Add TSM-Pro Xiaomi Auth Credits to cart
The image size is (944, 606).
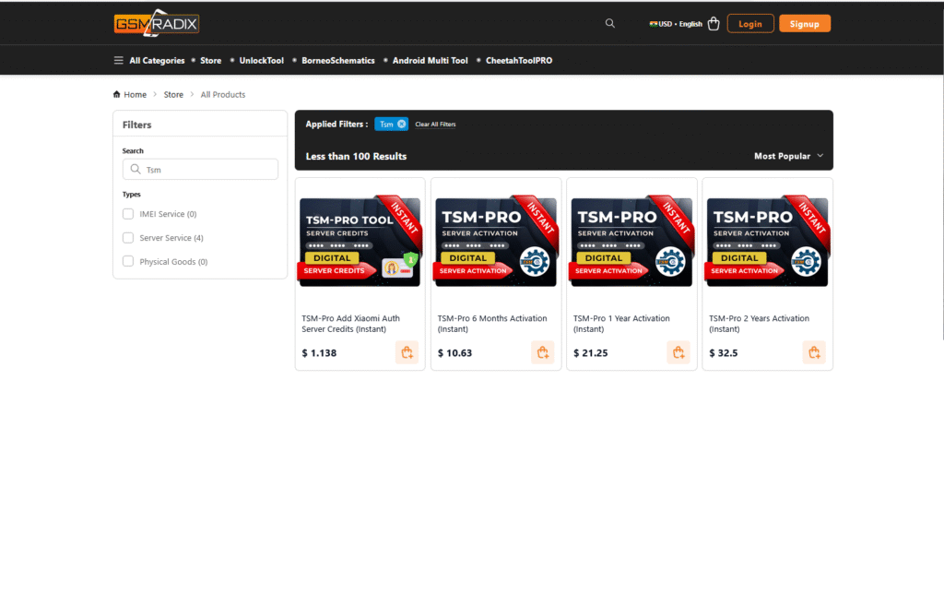407,352
